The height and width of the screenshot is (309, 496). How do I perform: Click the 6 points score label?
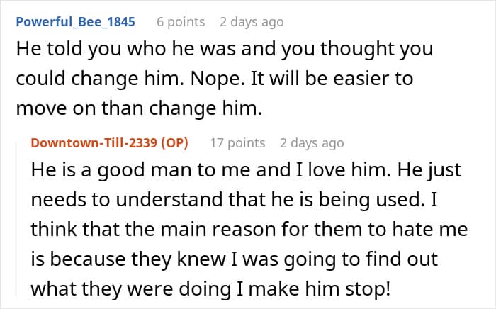click(181, 22)
